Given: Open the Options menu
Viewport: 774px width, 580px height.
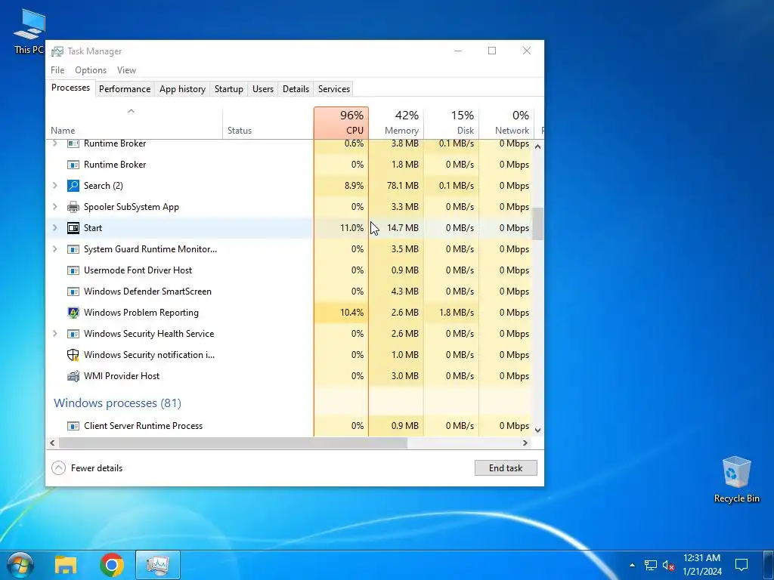Looking at the screenshot, I should point(91,70).
